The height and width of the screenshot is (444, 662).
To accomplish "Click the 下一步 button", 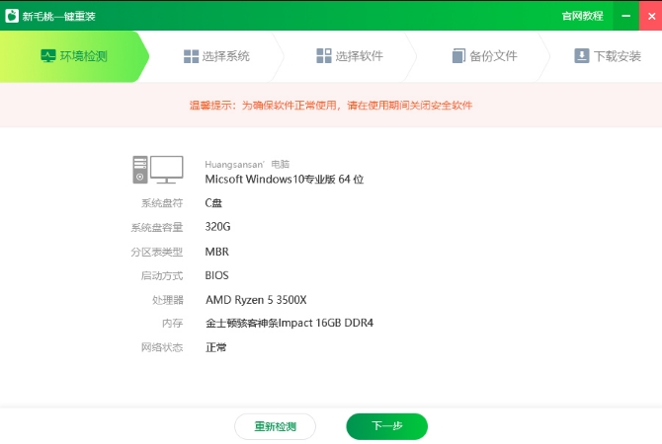I will pyautogui.click(x=386, y=426).
